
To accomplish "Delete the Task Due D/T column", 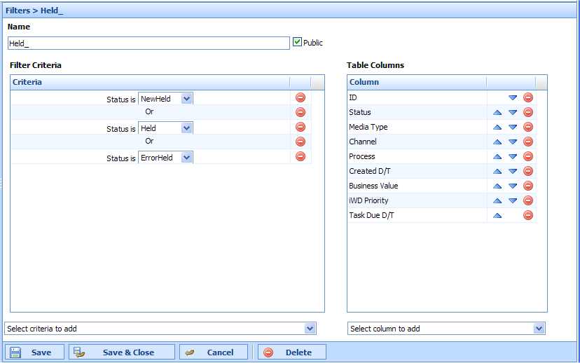I will point(528,215).
